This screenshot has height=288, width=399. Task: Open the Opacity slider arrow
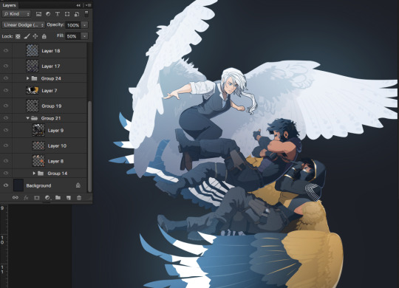pos(84,25)
